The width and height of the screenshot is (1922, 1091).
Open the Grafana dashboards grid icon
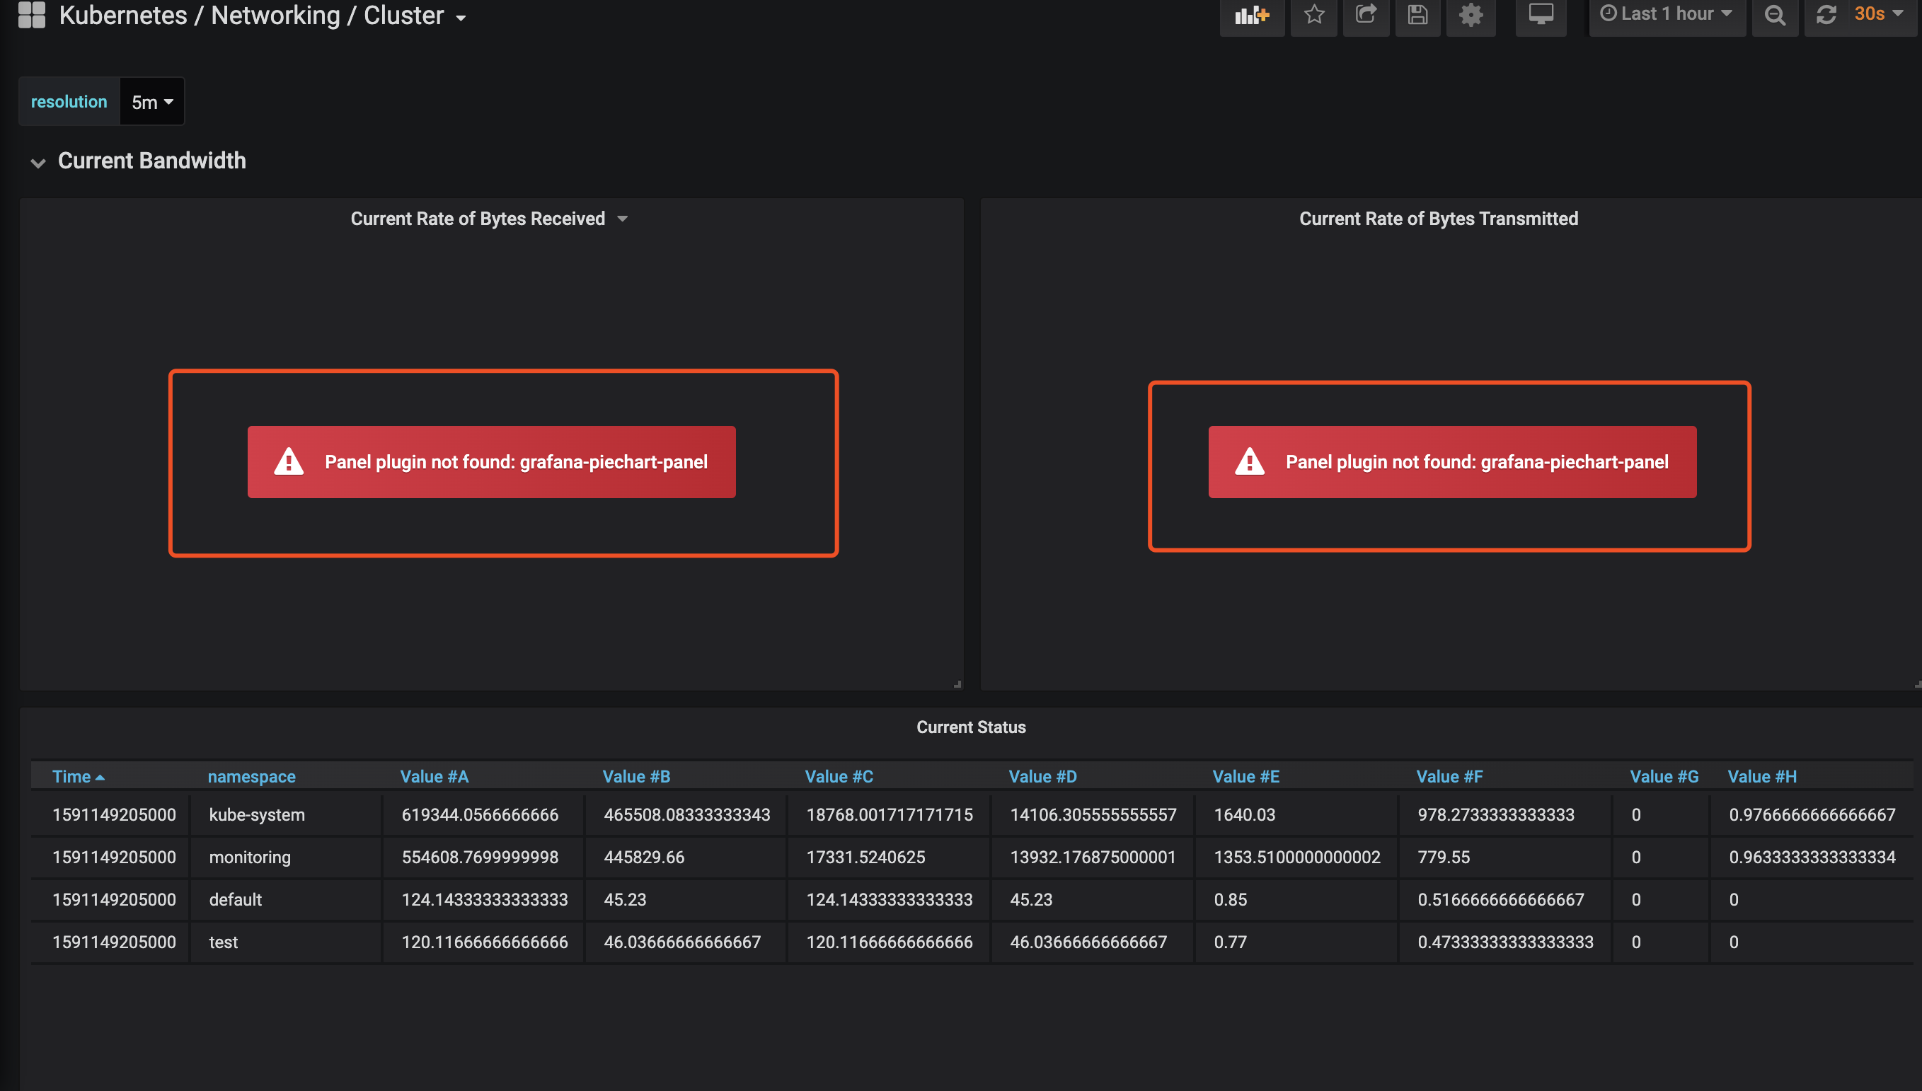tap(31, 14)
